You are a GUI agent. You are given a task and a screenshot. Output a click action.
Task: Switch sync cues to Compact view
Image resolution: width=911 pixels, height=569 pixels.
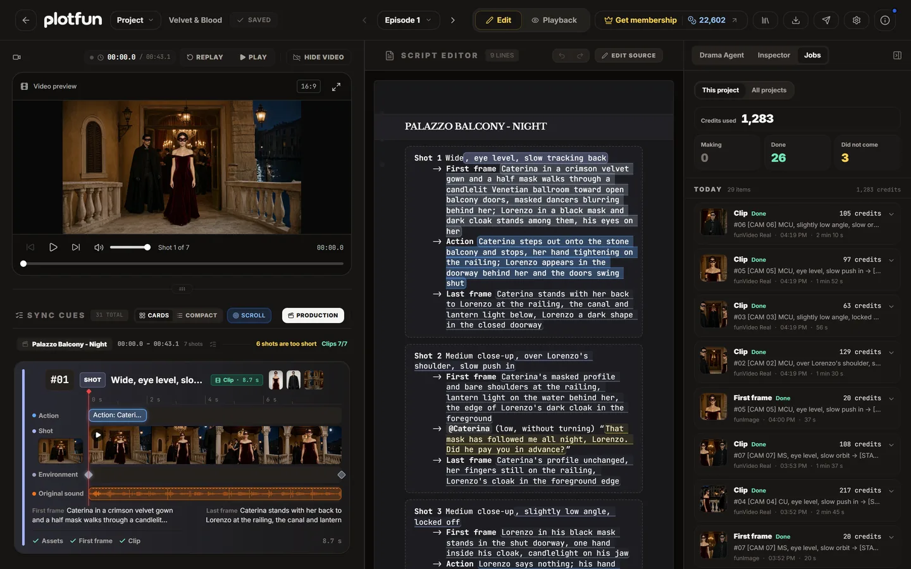pyautogui.click(x=197, y=315)
